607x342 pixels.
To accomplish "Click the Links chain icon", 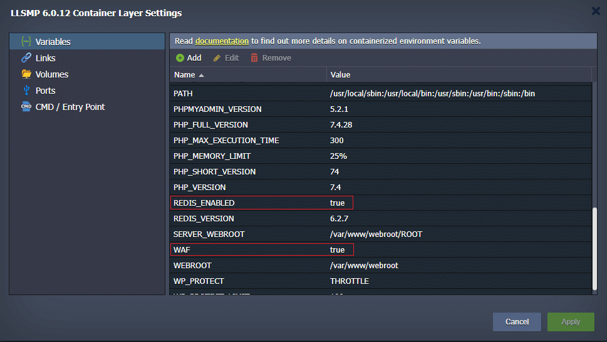I will [26, 58].
